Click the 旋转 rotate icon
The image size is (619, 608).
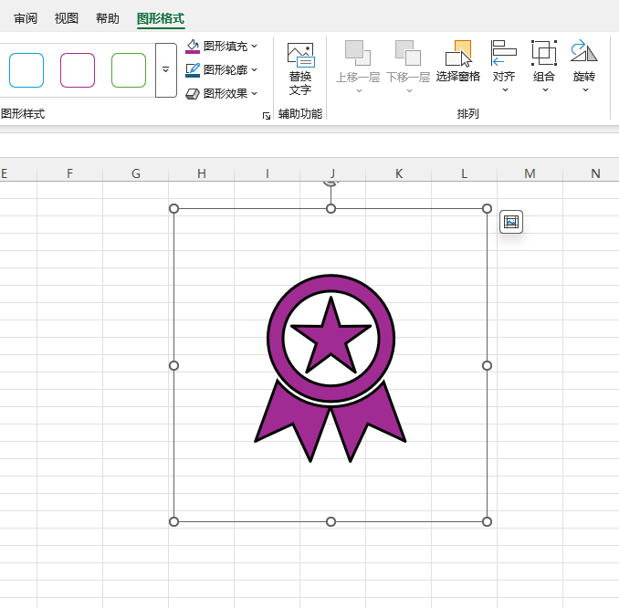[x=584, y=51]
